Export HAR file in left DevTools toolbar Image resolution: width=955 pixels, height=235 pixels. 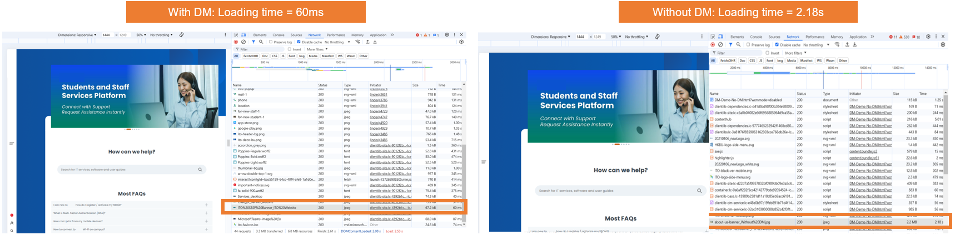pyautogui.click(x=375, y=42)
